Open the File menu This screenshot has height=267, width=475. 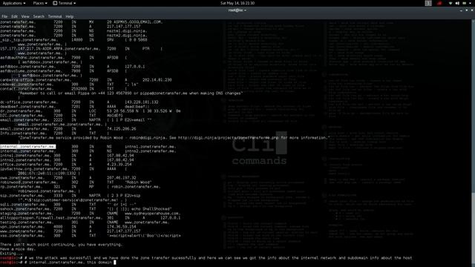4,16
